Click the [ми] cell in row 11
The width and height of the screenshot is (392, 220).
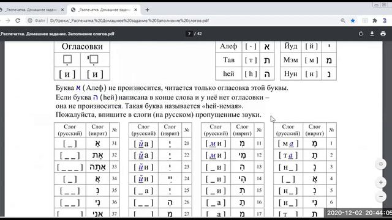[x=216, y=144]
